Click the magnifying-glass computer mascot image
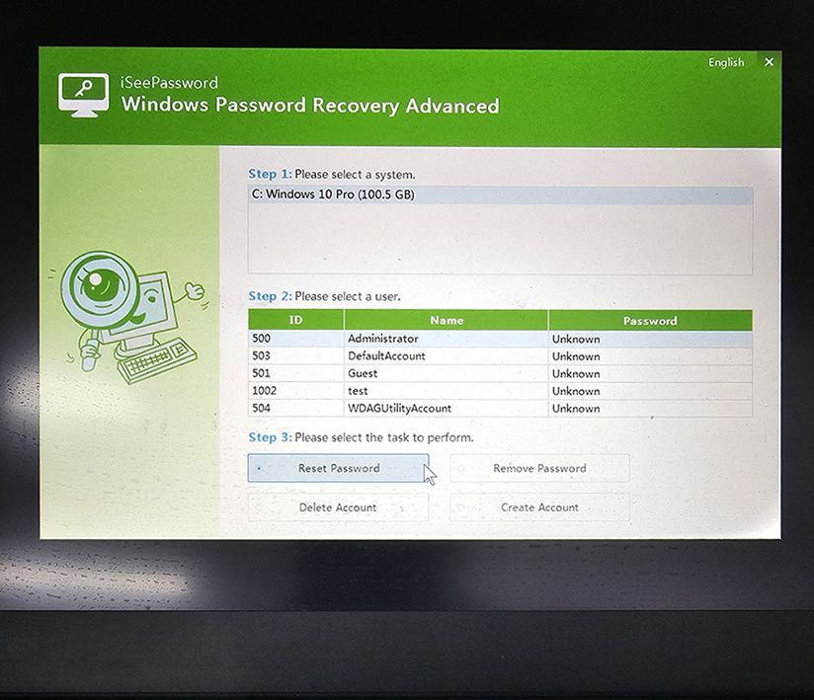This screenshot has width=814, height=700. (x=129, y=317)
